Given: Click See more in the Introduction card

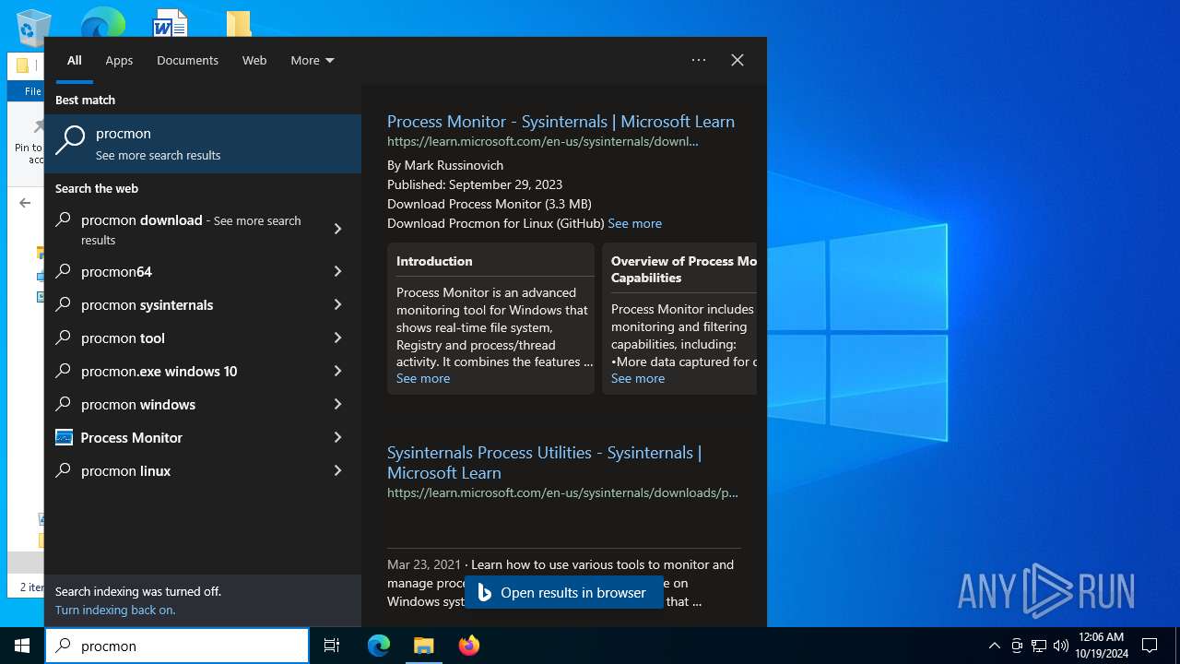Looking at the screenshot, I should point(423,378).
